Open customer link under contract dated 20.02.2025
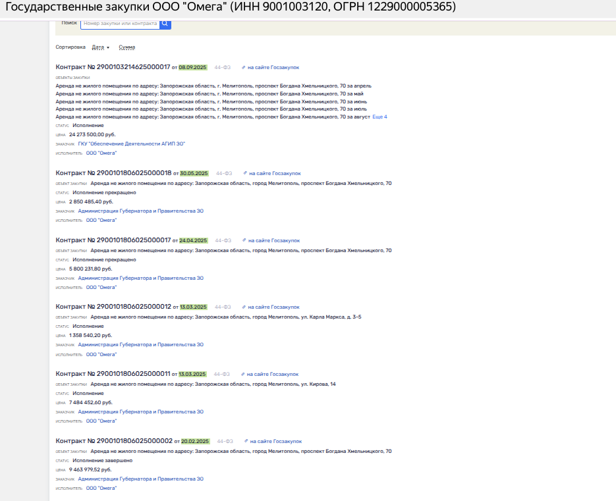The height and width of the screenshot is (501, 616). pos(140,479)
